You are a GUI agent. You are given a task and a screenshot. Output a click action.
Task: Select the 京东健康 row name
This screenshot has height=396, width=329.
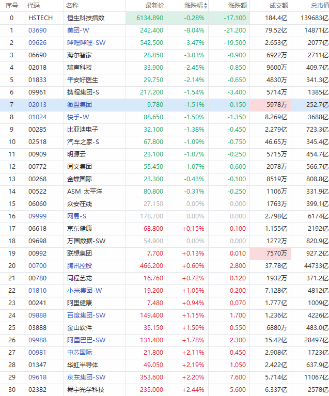(x=80, y=229)
